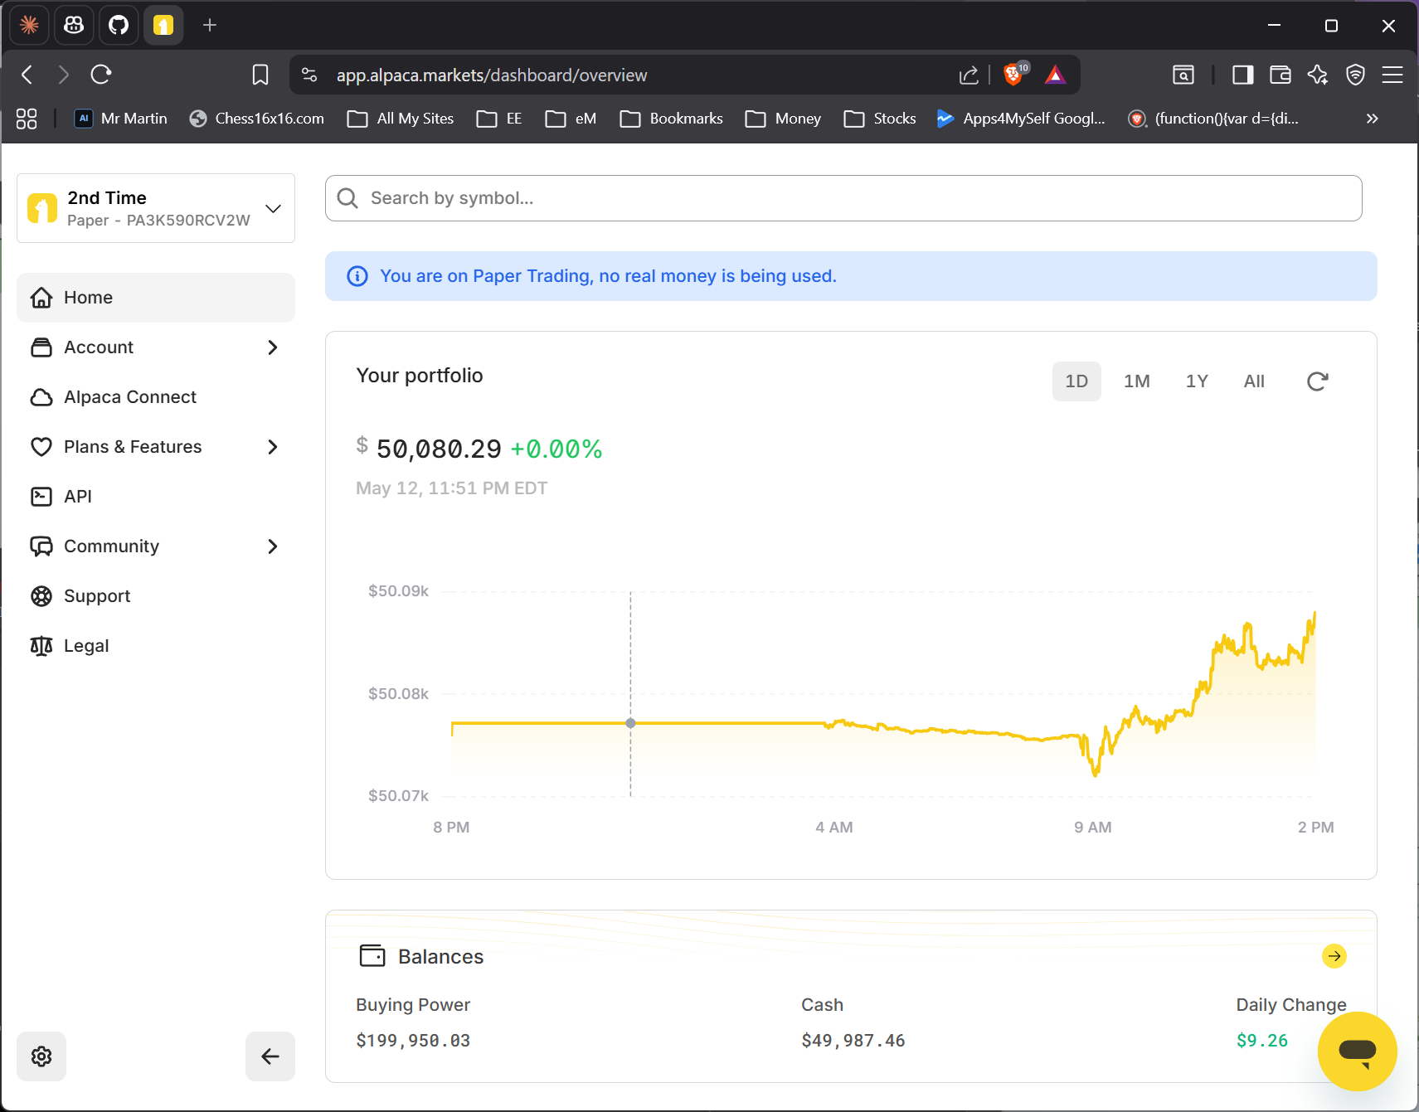Switch to the Copilot pinned tab
Viewport: 1419px width, 1112px height.
(x=74, y=25)
